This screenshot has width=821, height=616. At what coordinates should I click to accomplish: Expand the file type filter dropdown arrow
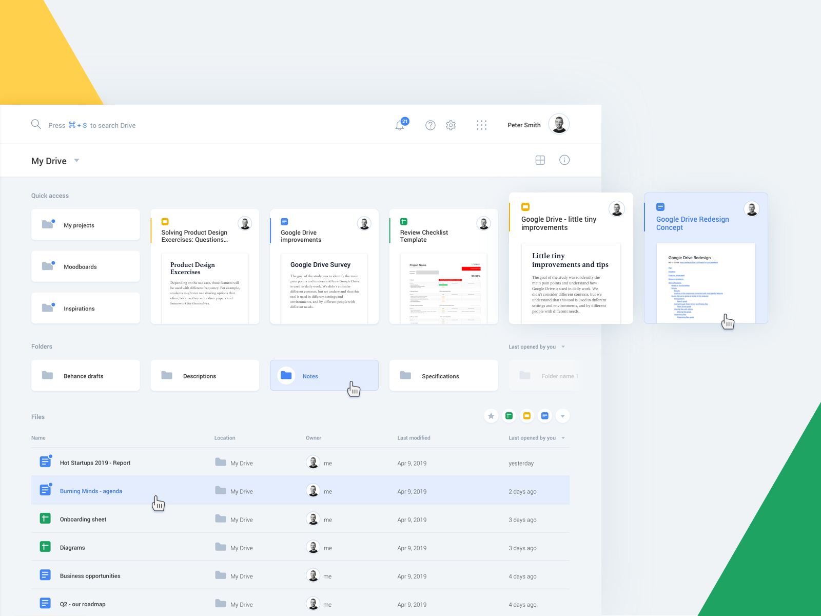click(562, 416)
